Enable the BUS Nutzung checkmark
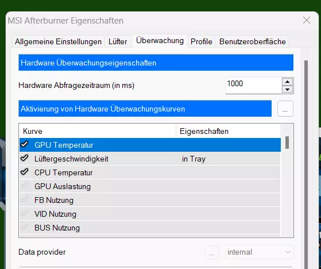This screenshot has height=269, width=321. [25, 227]
